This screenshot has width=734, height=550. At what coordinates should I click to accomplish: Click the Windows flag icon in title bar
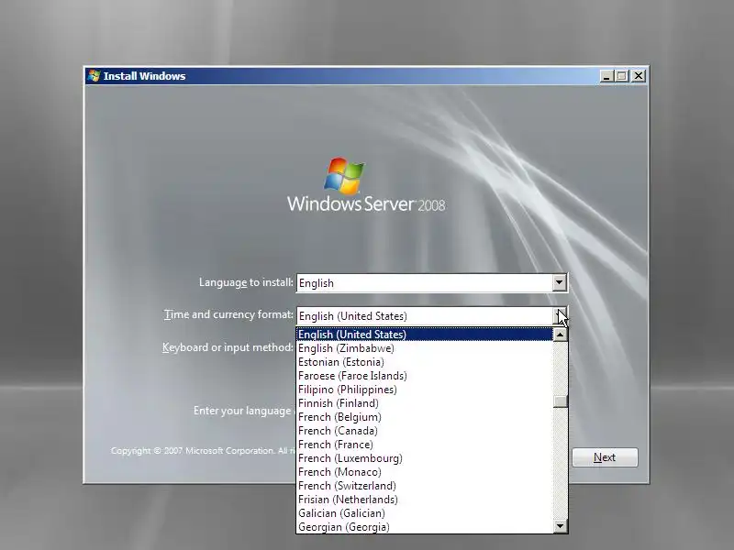95,76
